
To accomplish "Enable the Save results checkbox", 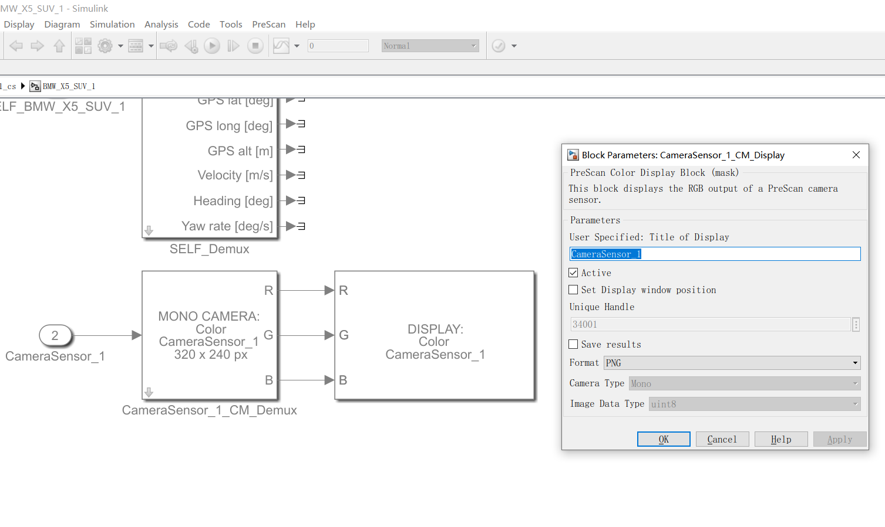I will 574,344.
